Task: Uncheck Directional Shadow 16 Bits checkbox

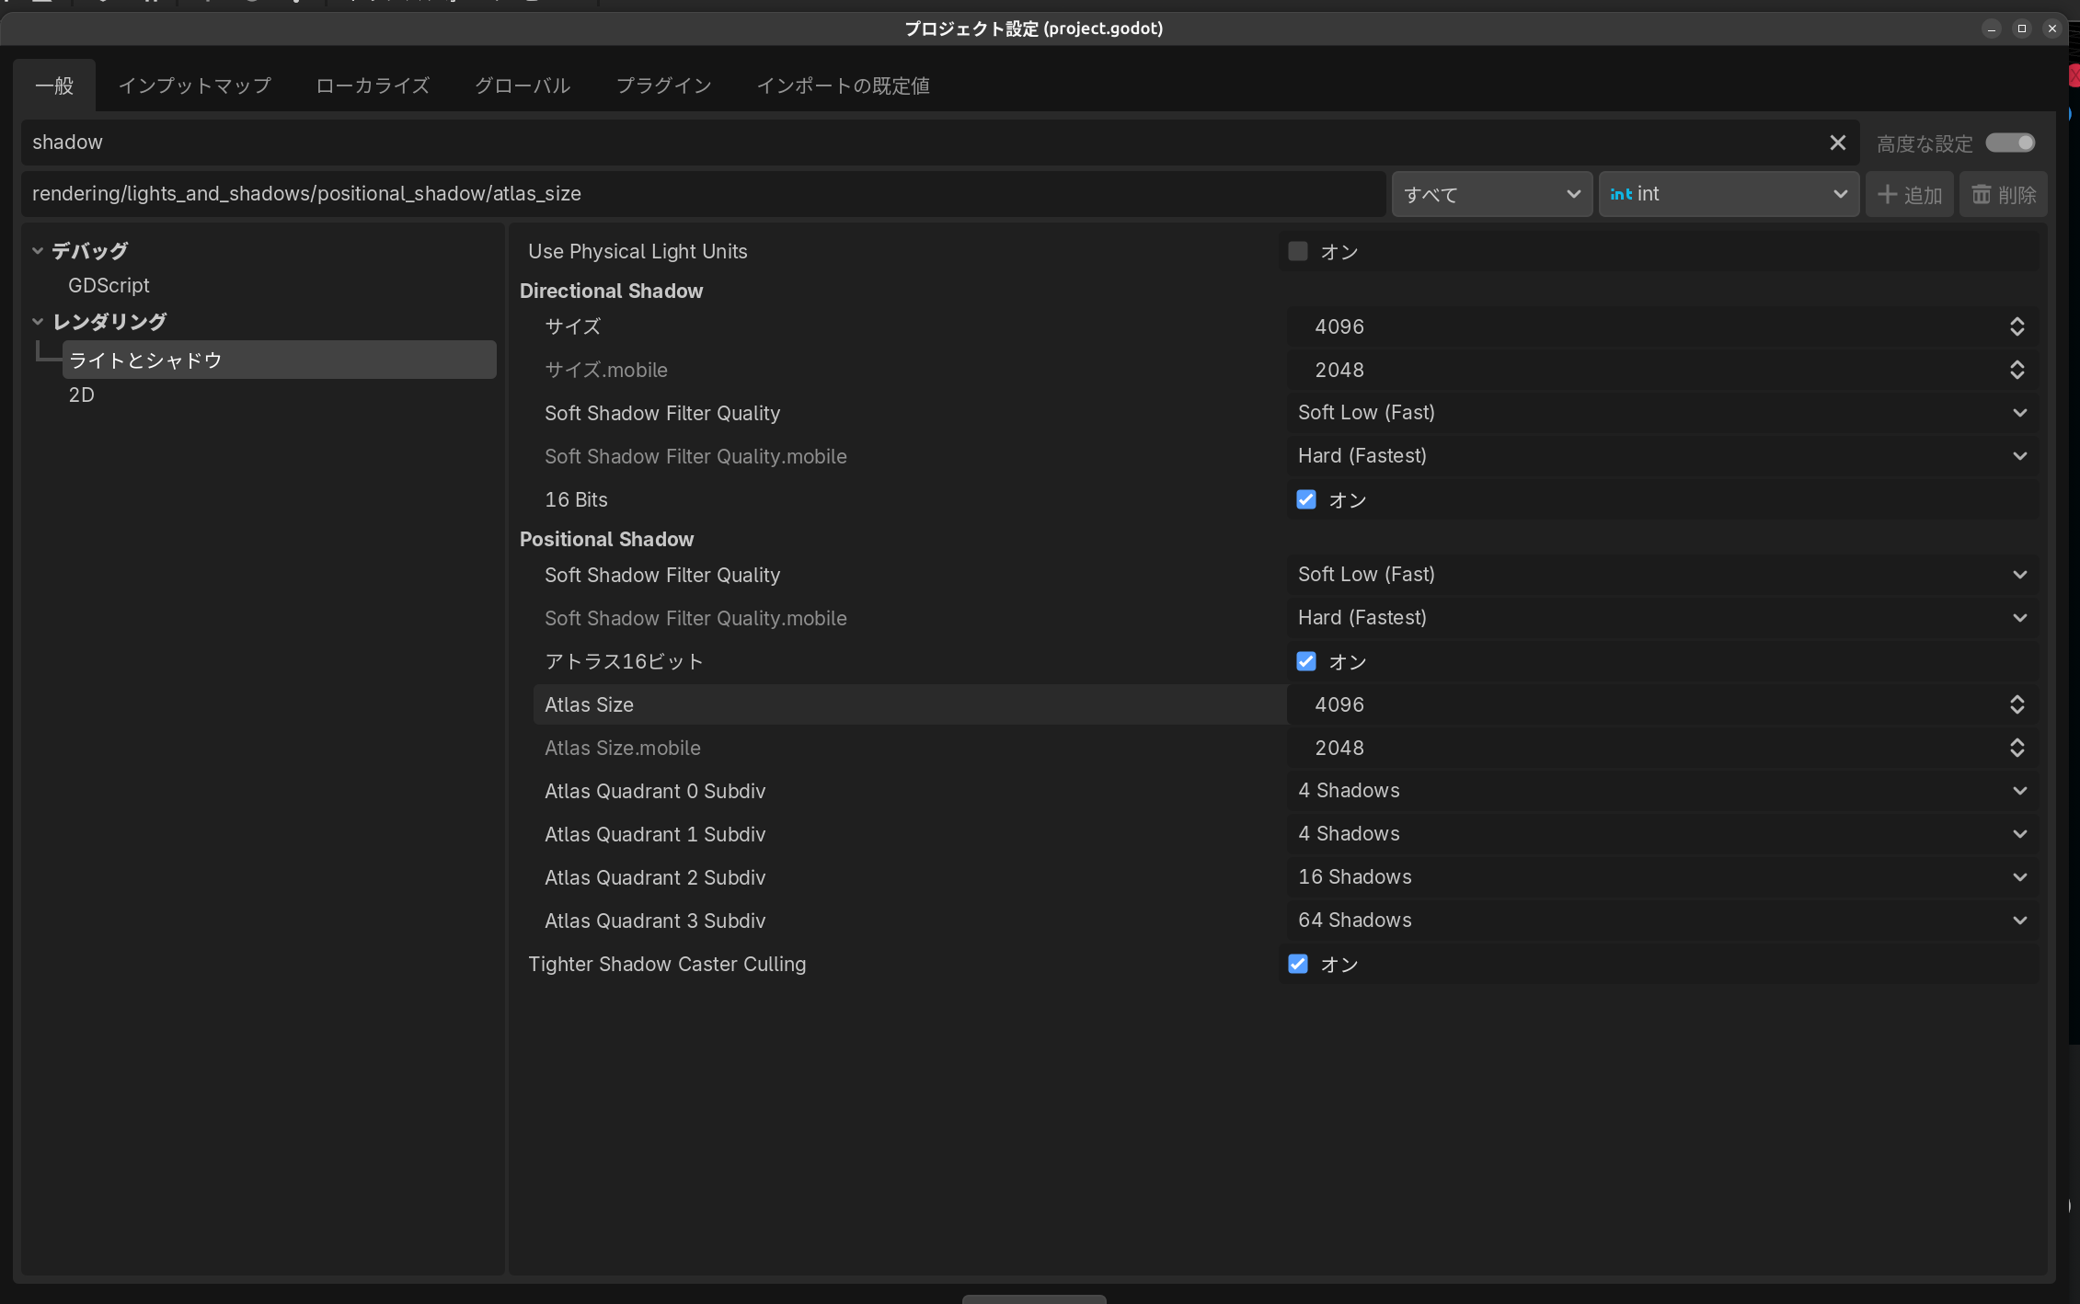Action: pyautogui.click(x=1305, y=499)
